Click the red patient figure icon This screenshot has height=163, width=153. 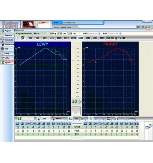[23, 38]
